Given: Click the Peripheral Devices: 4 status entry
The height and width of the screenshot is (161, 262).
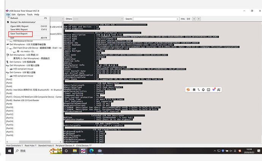Looking at the screenshot, I should tap(65, 145).
